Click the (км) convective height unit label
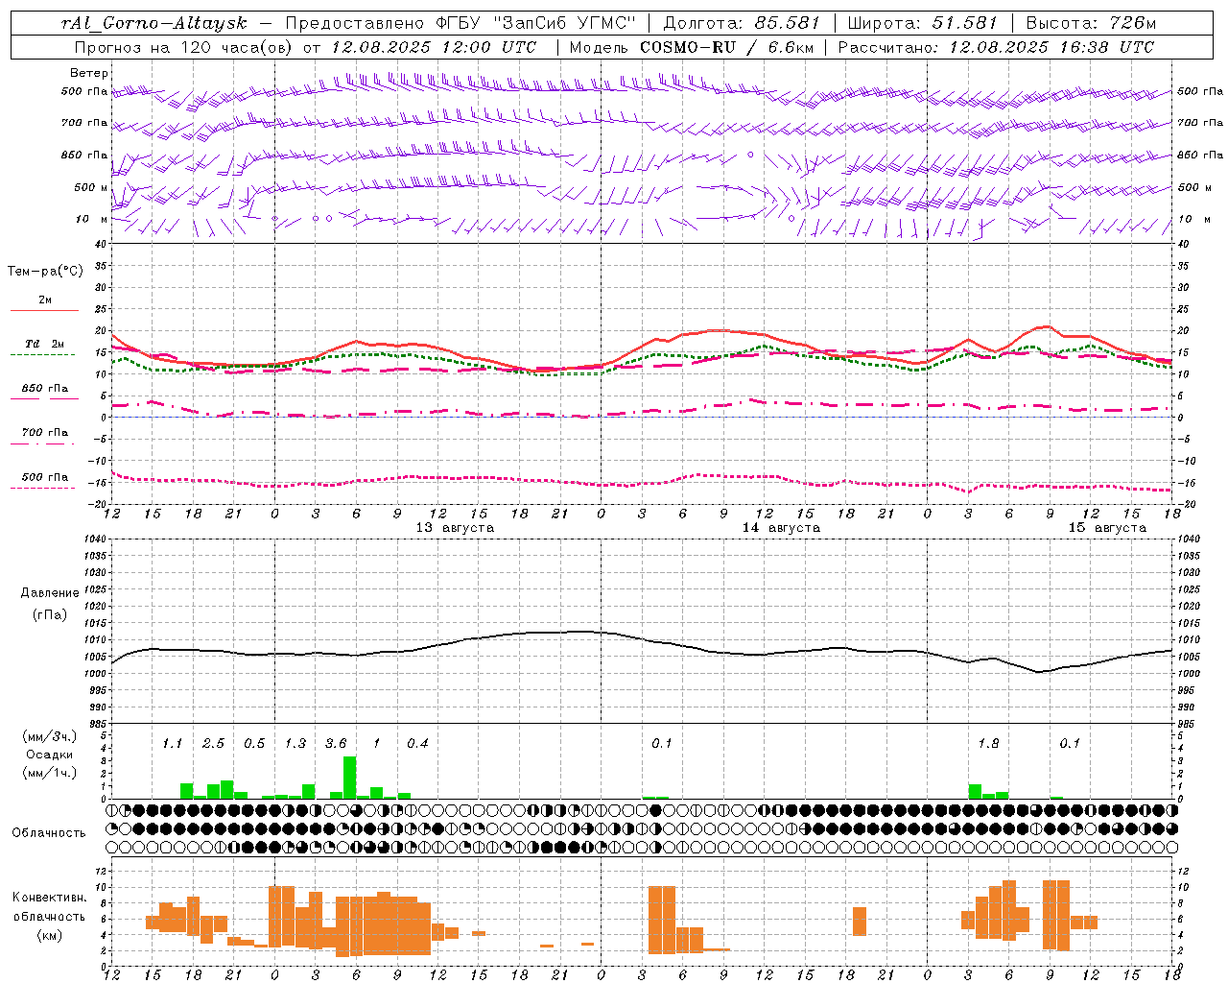1228x983 pixels. click(49, 935)
